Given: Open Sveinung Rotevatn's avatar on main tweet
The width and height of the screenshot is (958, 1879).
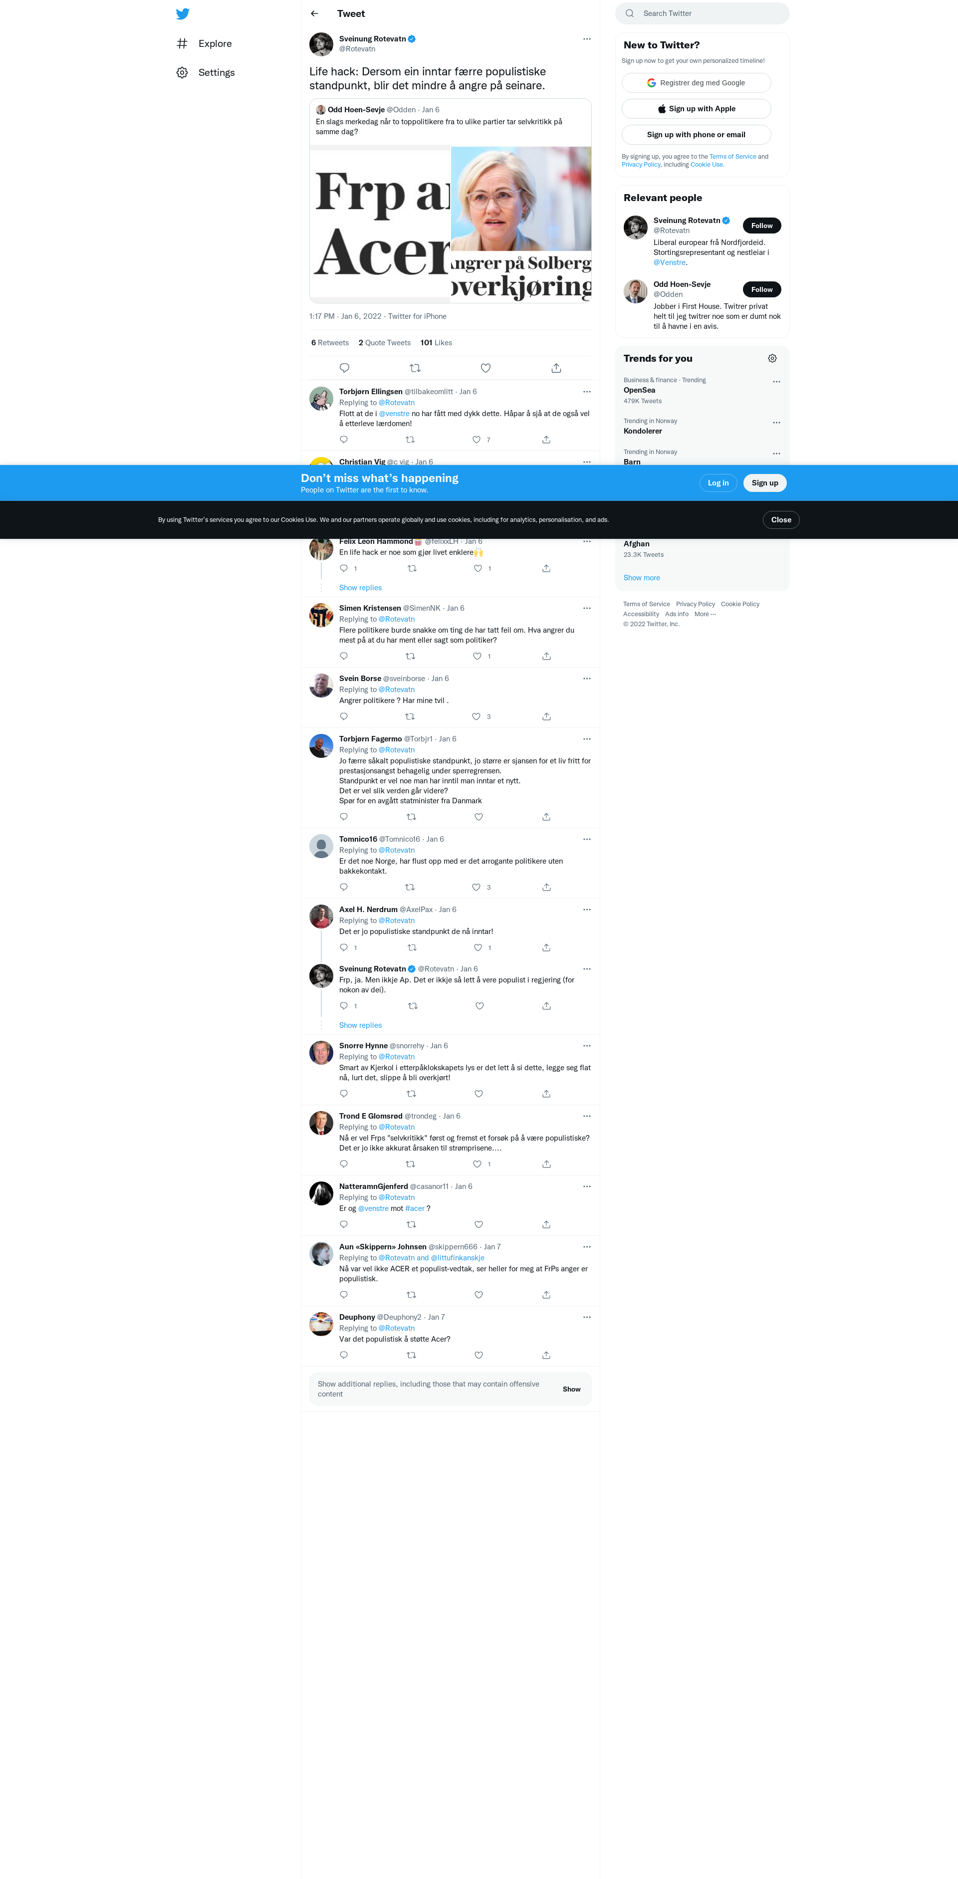Looking at the screenshot, I should click(x=321, y=44).
